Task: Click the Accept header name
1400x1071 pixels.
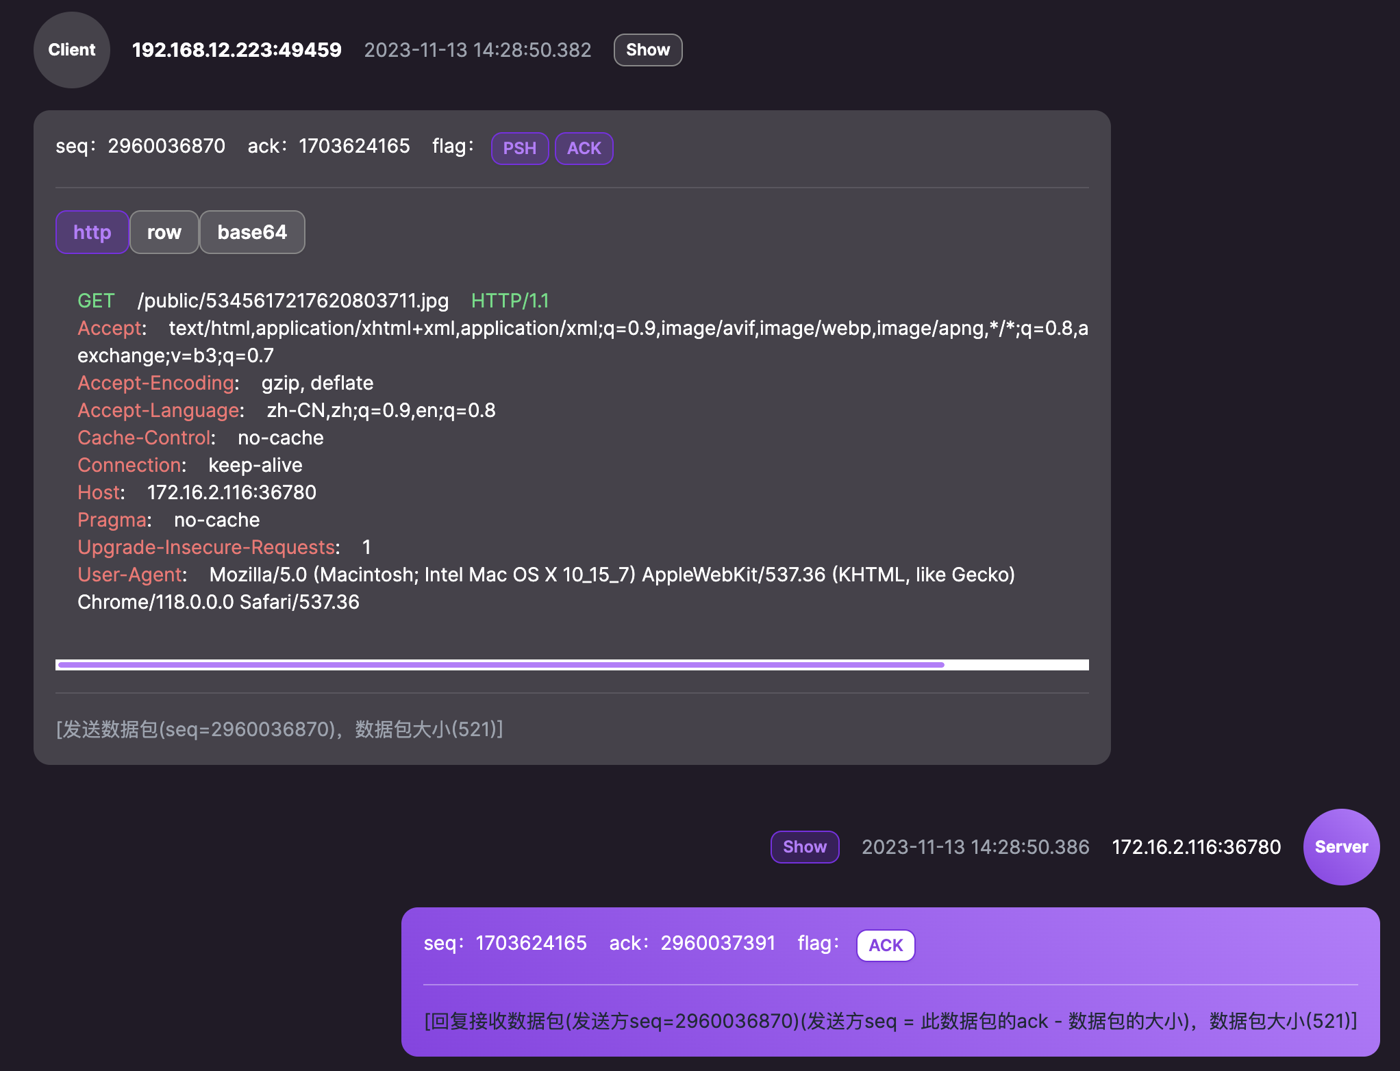Action: [x=110, y=328]
